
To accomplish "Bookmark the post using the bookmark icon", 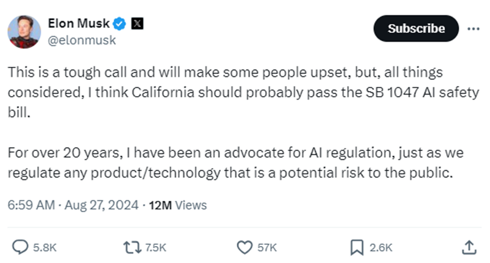I will [x=356, y=247].
